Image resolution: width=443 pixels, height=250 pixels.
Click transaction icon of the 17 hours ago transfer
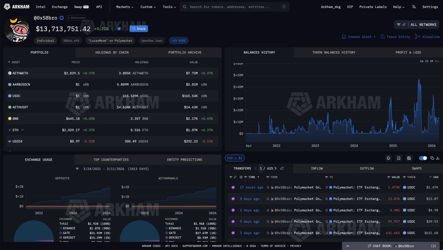point(233,187)
